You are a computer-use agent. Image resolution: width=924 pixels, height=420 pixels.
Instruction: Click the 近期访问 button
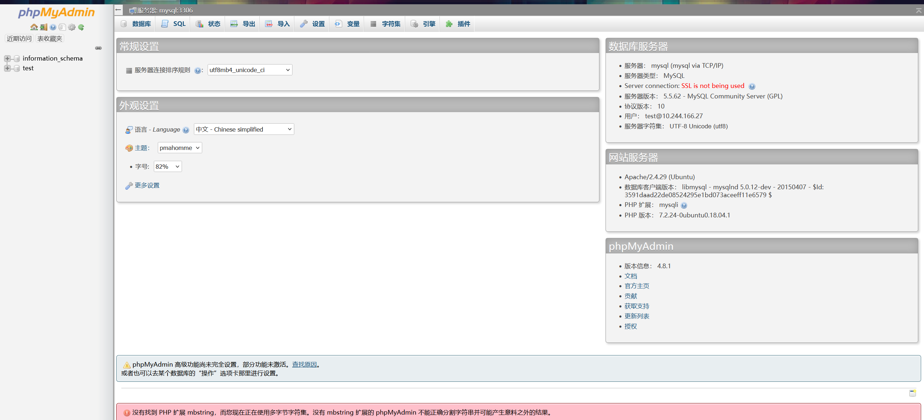click(x=19, y=39)
